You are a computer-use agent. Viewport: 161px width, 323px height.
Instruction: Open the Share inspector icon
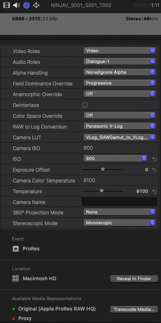[x=36, y=5]
